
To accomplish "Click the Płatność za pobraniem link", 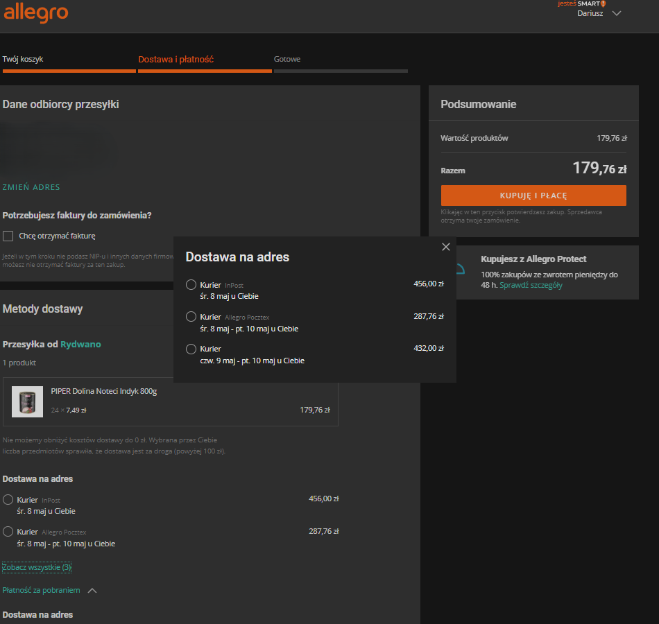I will pyautogui.click(x=41, y=591).
